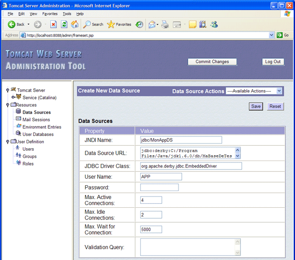The height and width of the screenshot is (260, 295).
Task: Click the IE Stop toolbar icon
Action: (53, 24)
